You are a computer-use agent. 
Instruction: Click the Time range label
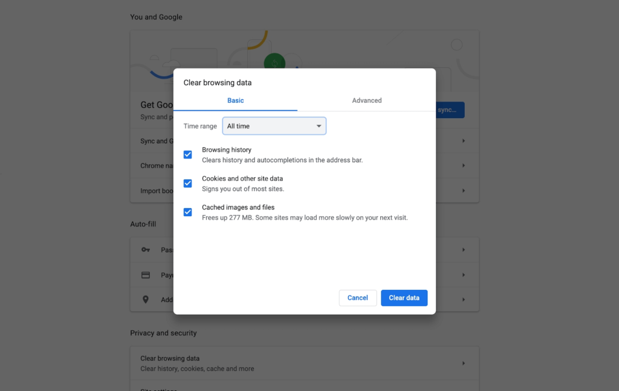[200, 126]
